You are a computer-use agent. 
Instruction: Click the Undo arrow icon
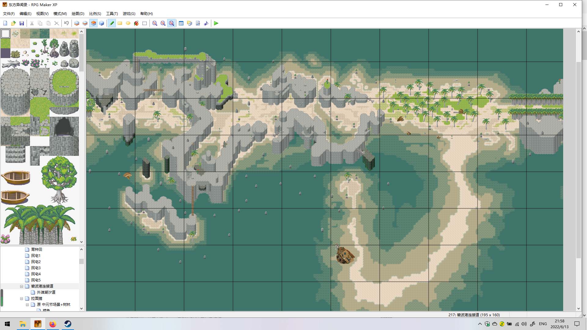coord(66,23)
